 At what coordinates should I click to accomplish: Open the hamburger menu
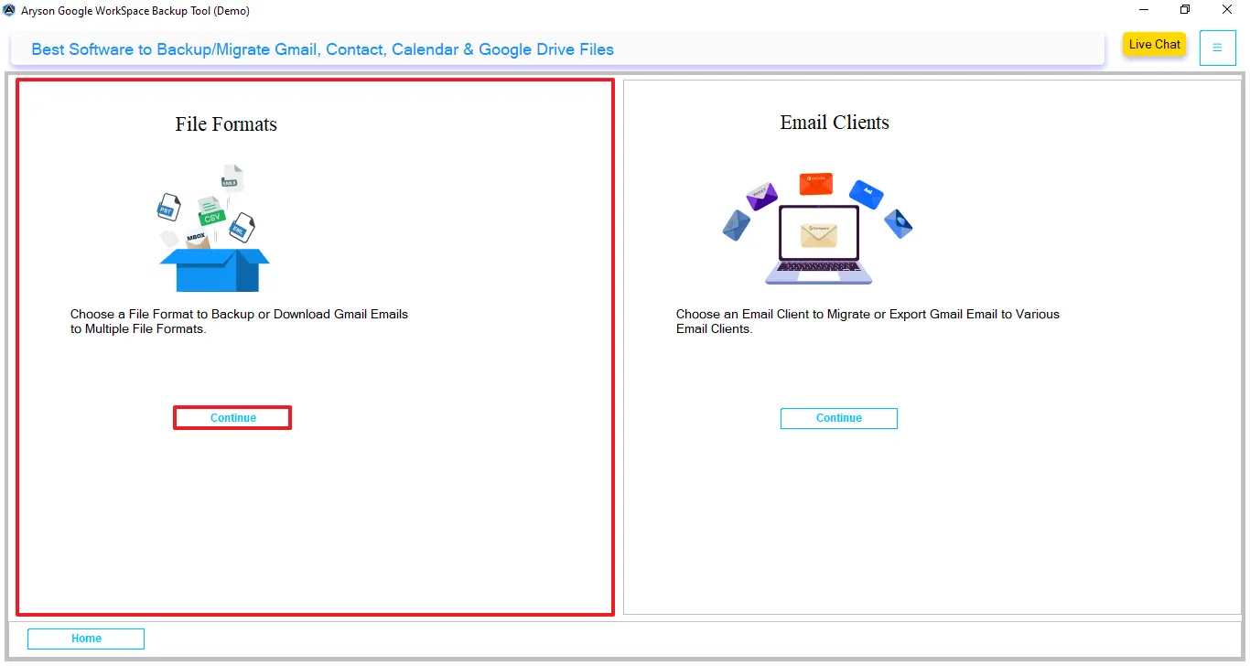pos(1217,47)
